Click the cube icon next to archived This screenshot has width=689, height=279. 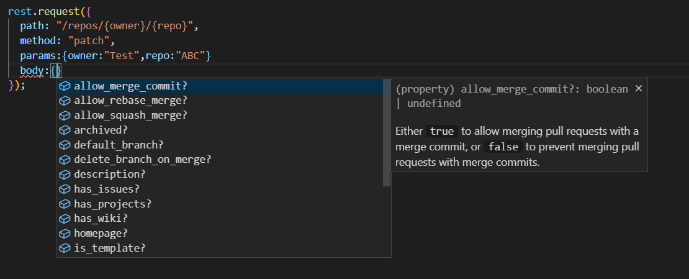point(65,130)
